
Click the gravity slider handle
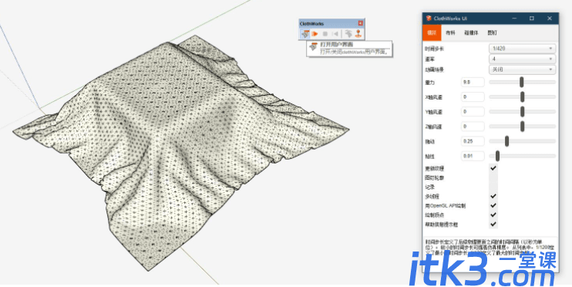click(x=522, y=82)
